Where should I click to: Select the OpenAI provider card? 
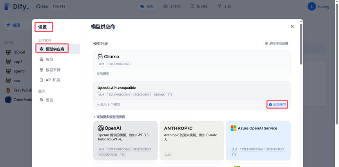coord(125,141)
